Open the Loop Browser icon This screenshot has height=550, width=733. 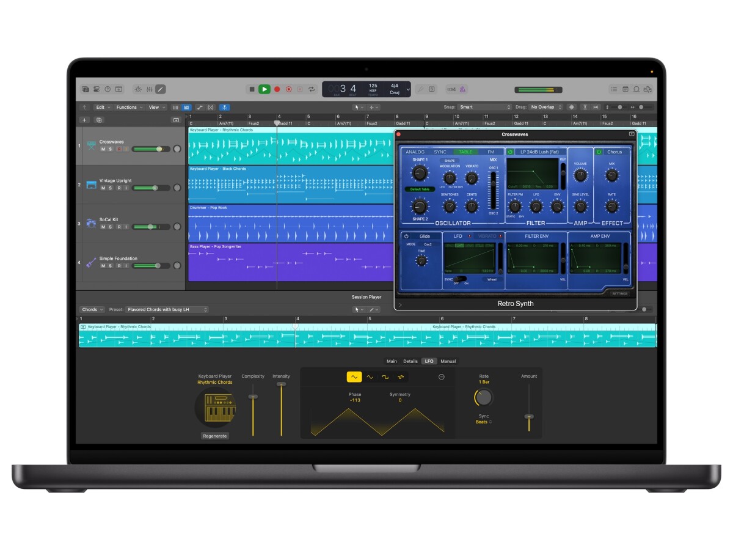636,89
